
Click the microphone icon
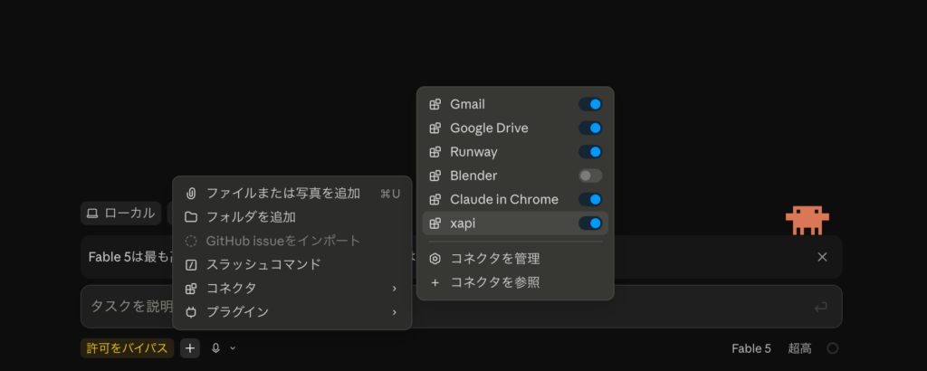point(215,348)
